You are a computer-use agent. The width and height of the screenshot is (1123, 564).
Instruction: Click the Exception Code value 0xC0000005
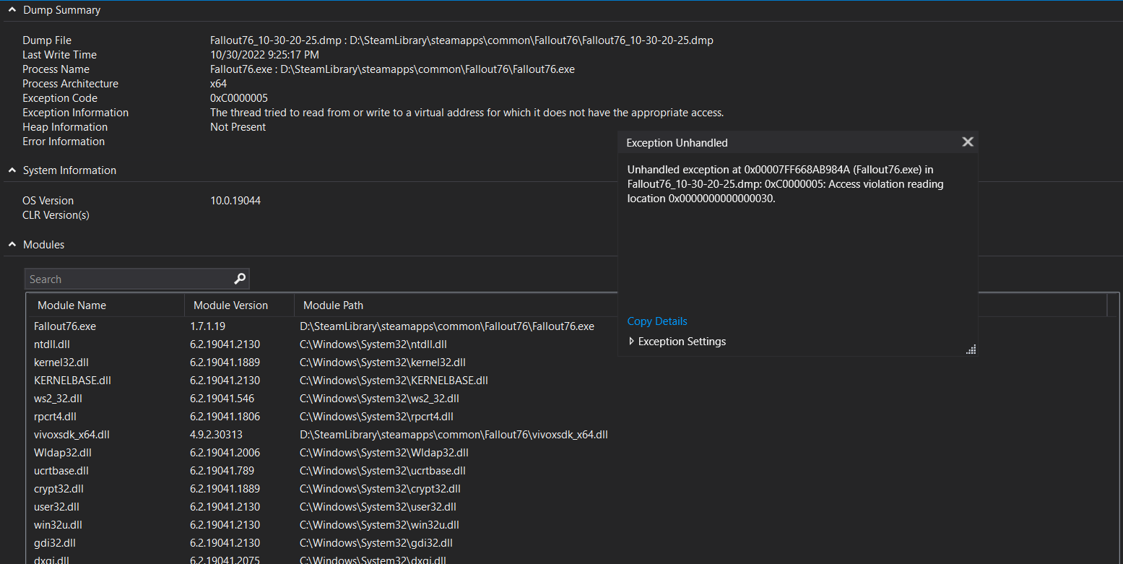coord(239,98)
